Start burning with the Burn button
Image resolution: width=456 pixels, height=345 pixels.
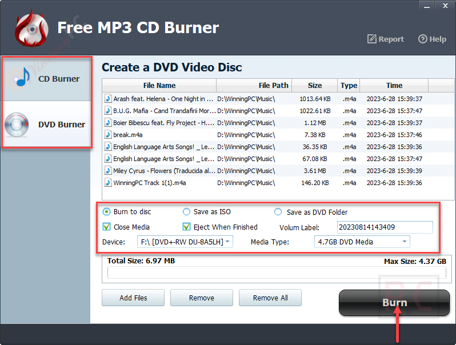(x=394, y=303)
